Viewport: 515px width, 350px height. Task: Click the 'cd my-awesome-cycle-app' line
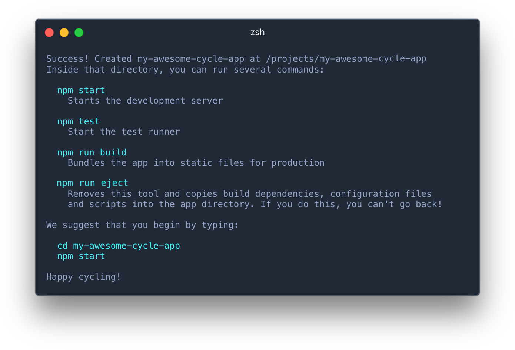[x=119, y=246]
